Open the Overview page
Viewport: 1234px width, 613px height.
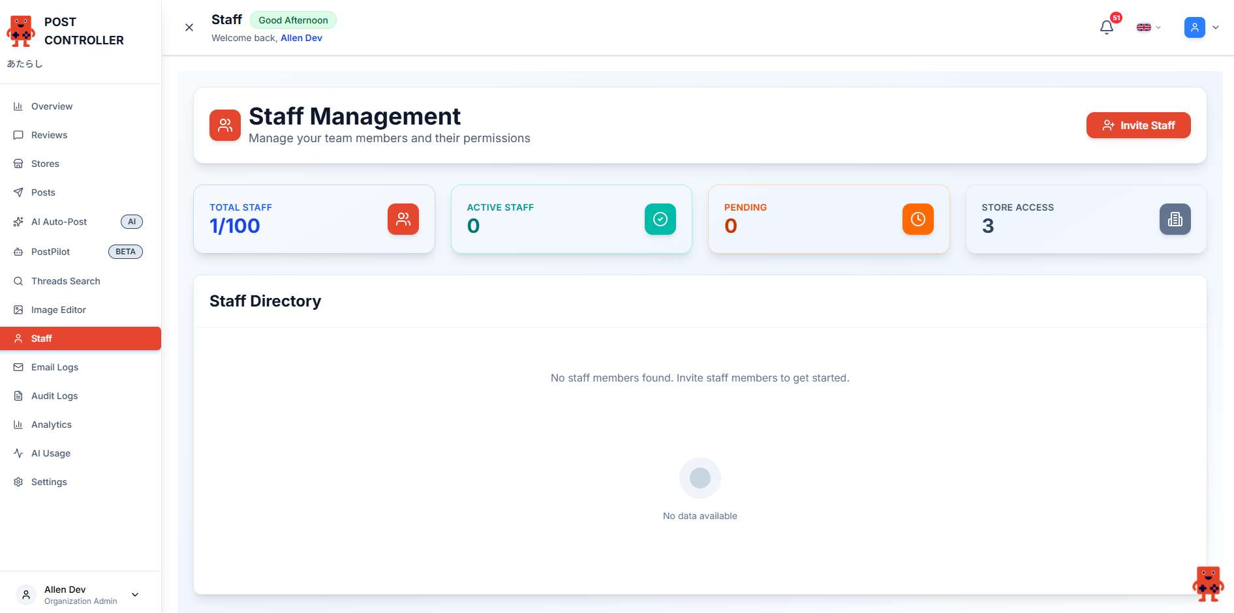52,106
